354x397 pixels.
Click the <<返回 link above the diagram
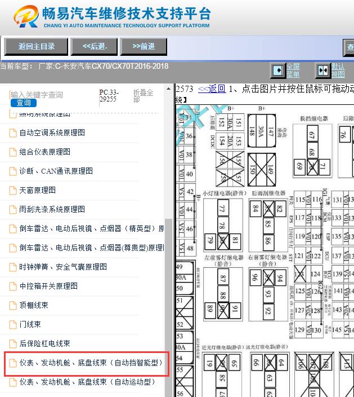coord(212,89)
